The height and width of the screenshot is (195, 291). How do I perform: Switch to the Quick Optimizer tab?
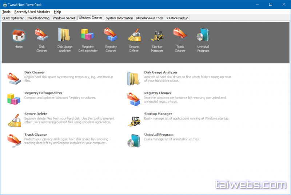click(13, 18)
